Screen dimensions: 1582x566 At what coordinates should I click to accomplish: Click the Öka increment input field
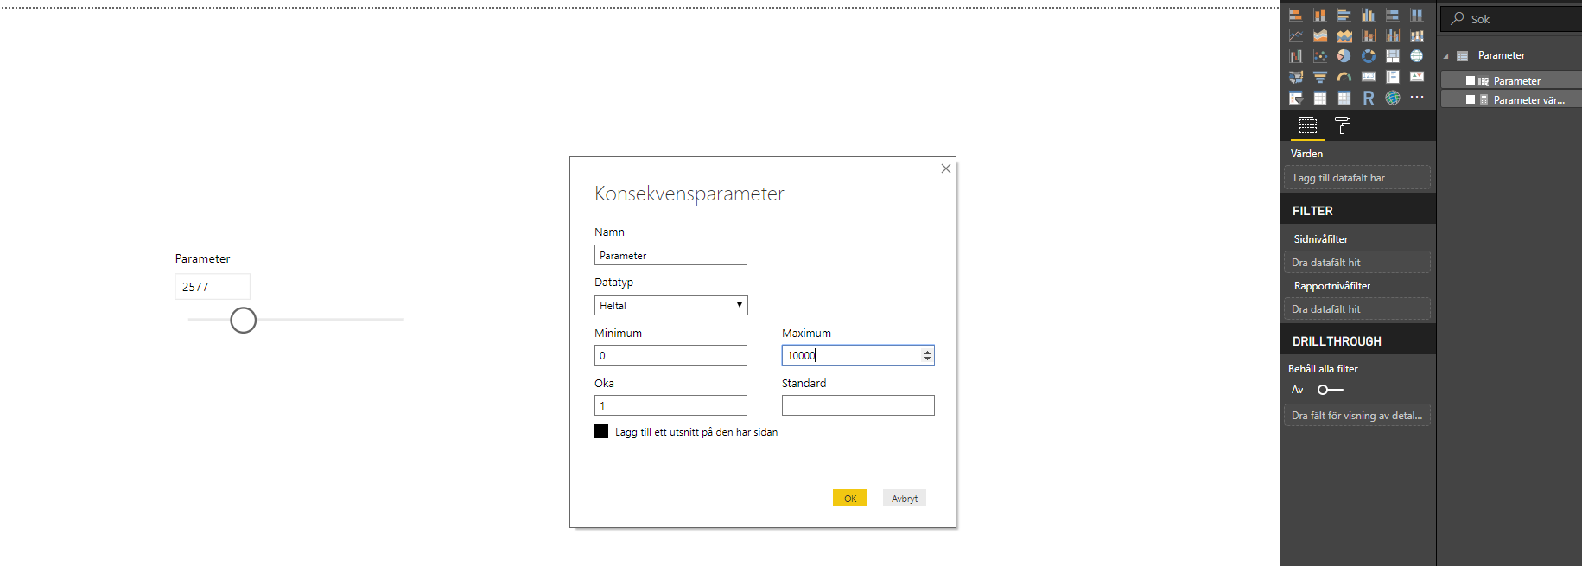point(670,405)
